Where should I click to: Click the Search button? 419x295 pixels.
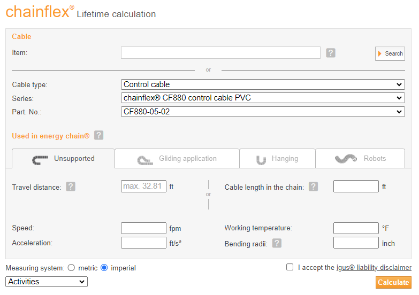click(390, 53)
